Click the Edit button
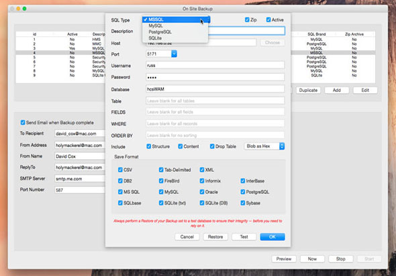 point(365,90)
